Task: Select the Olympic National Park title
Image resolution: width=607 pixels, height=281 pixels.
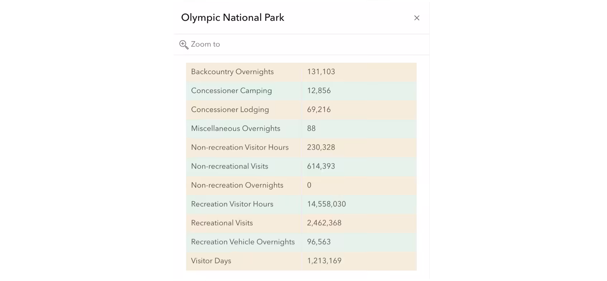Action: pyautogui.click(x=233, y=18)
